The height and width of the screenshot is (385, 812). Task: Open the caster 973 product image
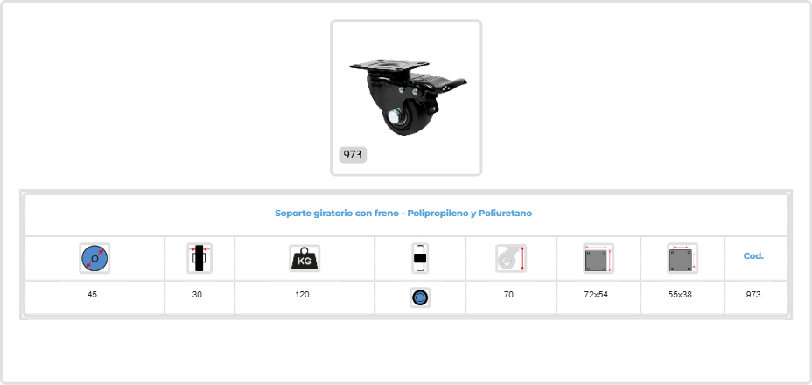[x=407, y=98]
